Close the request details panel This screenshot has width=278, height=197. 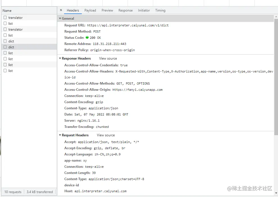click(61, 10)
